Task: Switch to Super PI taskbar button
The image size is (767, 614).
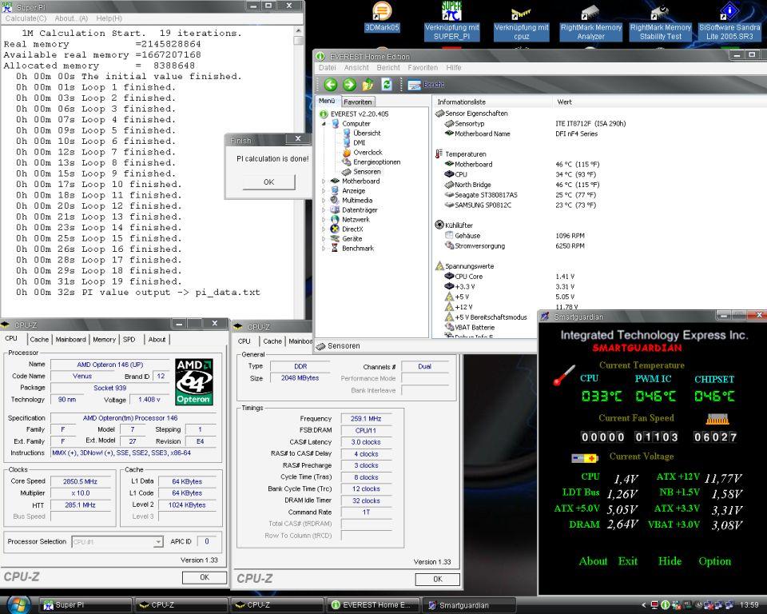Action: coord(85,604)
